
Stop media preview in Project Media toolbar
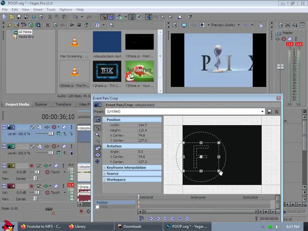pyautogui.click(x=79, y=25)
